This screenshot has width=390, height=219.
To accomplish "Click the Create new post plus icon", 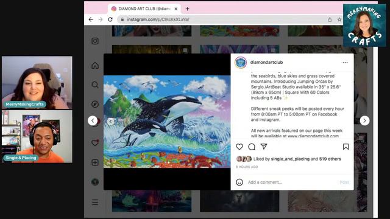I will coord(95,162).
